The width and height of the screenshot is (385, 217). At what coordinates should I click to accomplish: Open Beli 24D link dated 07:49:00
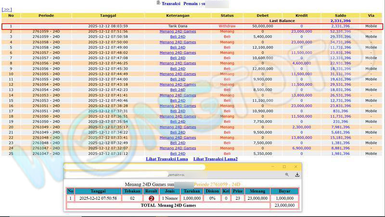[178, 47]
